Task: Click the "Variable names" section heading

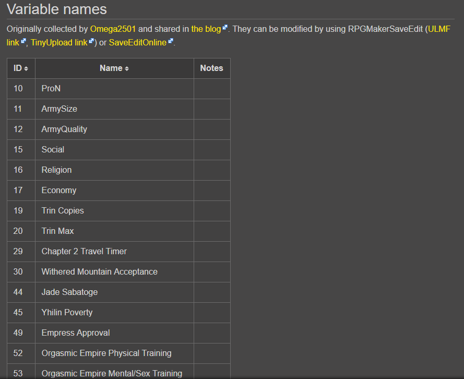Action: point(57,9)
